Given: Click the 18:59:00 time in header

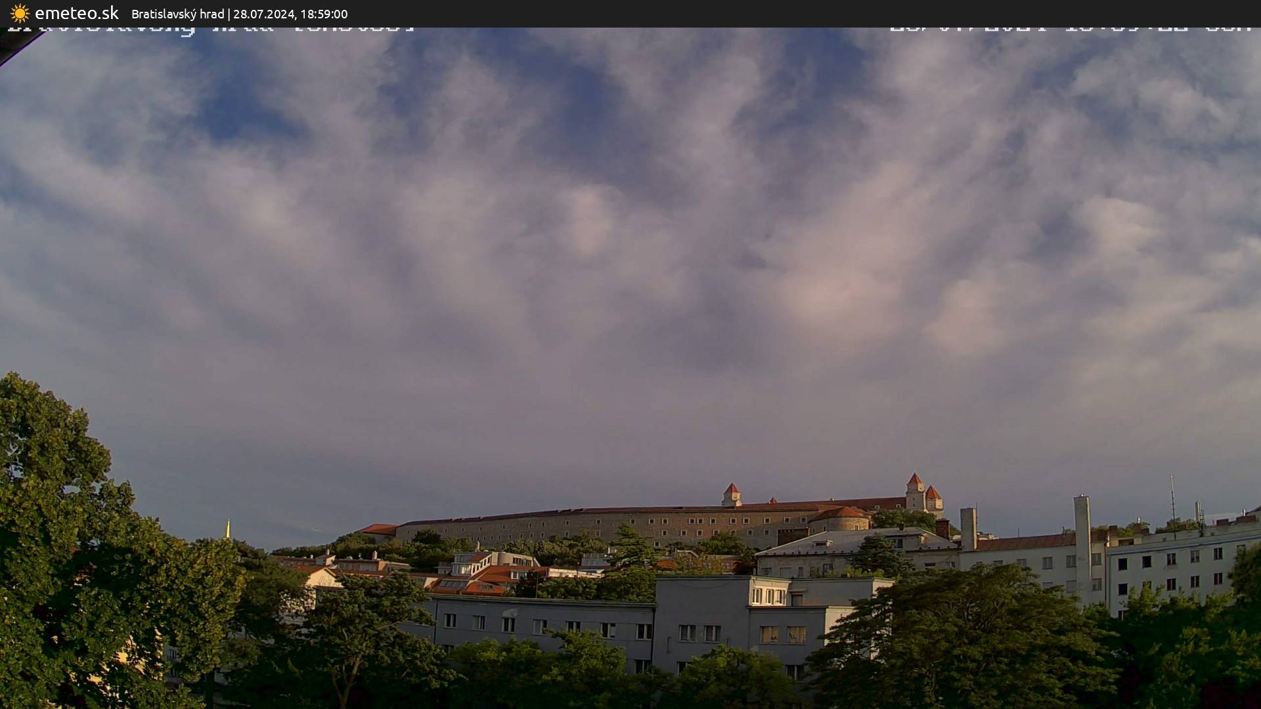Looking at the screenshot, I should (324, 14).
